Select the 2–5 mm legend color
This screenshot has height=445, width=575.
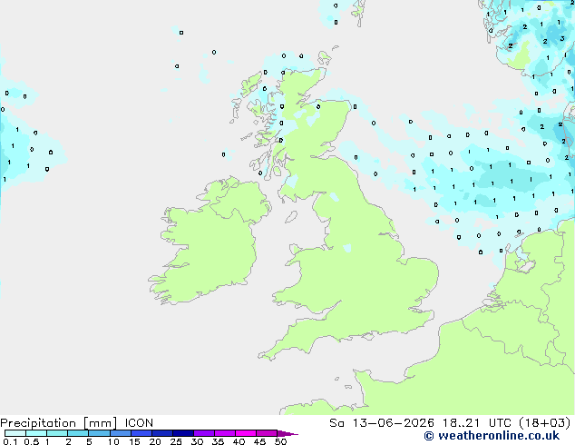tap(78, 433)
